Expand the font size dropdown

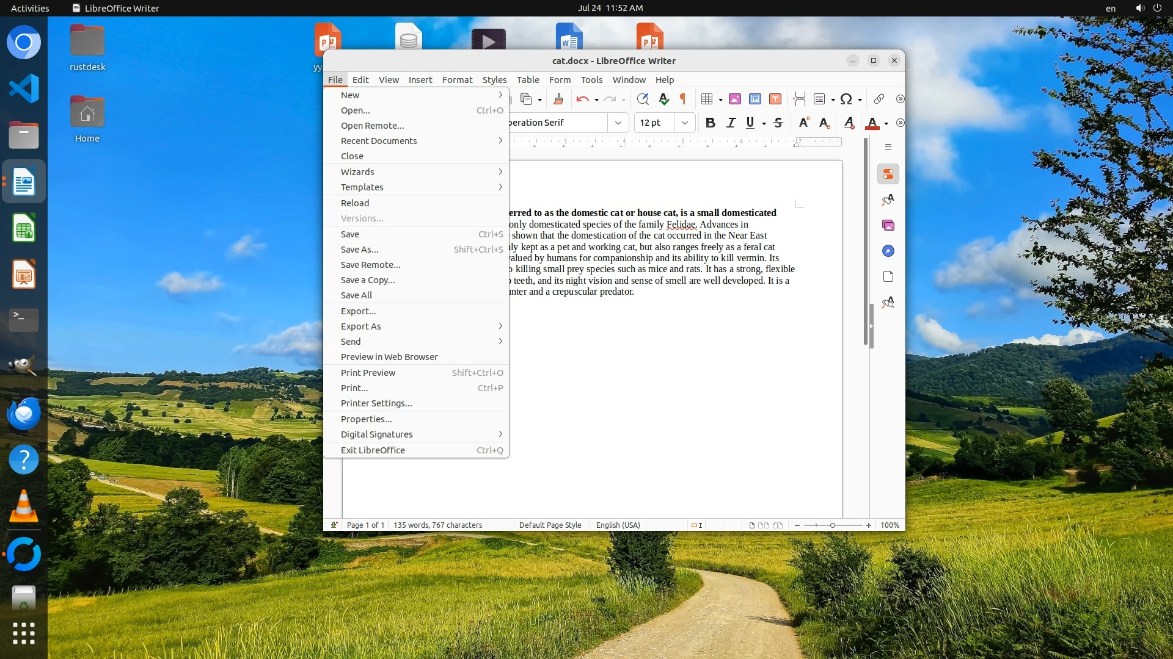click(685, 123)
